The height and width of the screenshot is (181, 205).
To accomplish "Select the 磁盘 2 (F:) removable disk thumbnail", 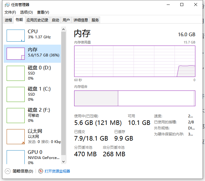I will (x=16, y=116).
